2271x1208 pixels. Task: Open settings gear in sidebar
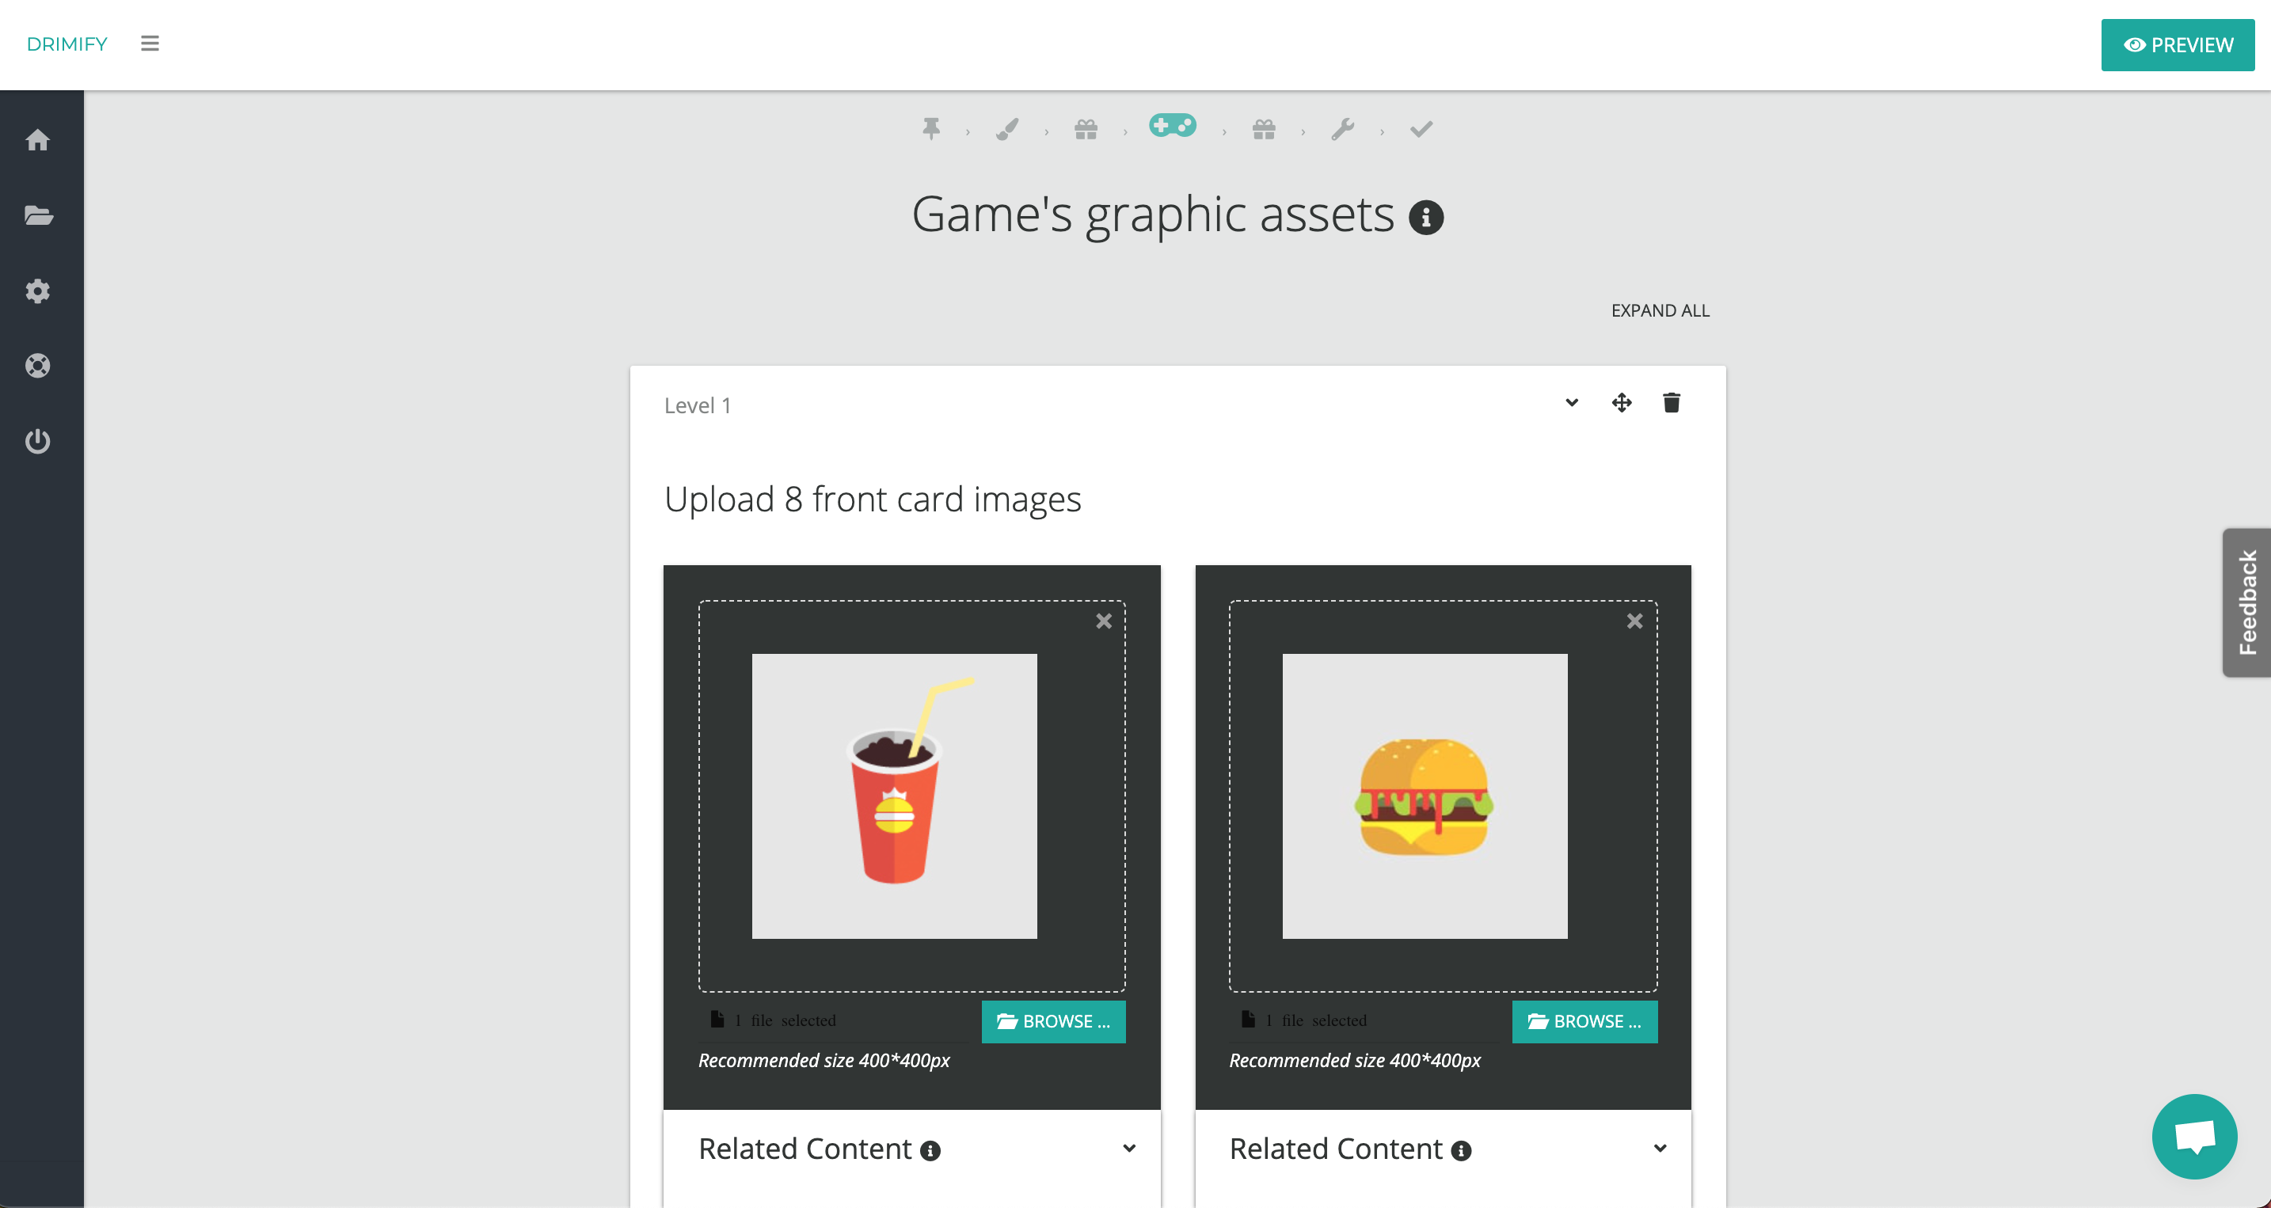point(37,291)
